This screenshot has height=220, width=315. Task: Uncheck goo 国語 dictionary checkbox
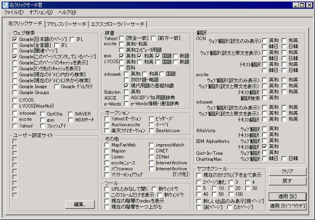tap(158, 56)
